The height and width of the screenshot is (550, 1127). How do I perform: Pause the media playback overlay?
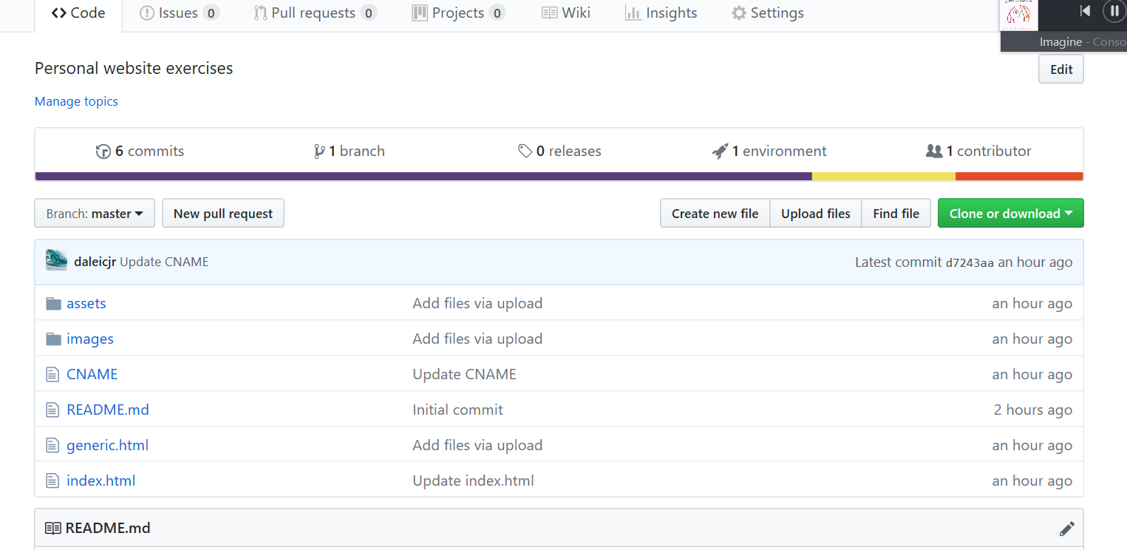point(1114,11)
